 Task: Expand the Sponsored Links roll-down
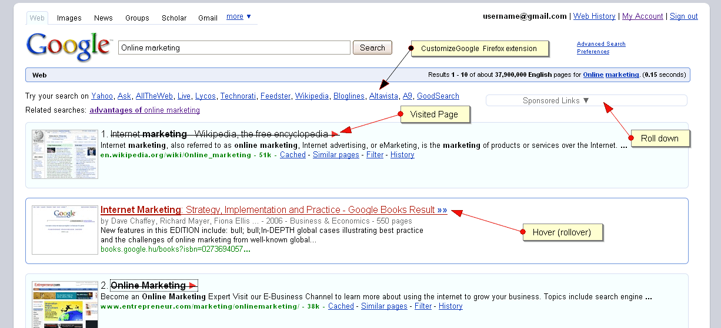click(586, 101)
